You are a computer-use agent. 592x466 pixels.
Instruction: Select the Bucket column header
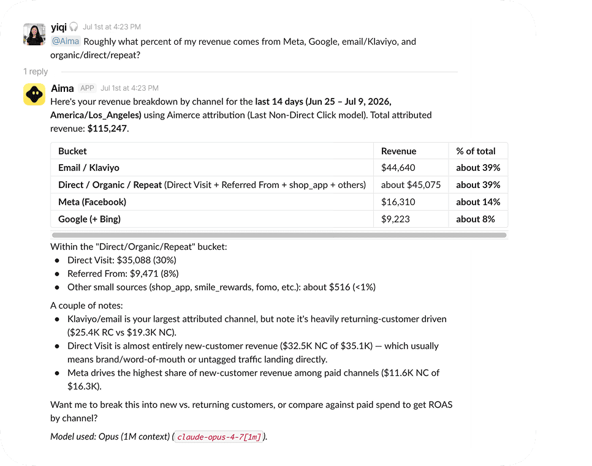(72, 151)
